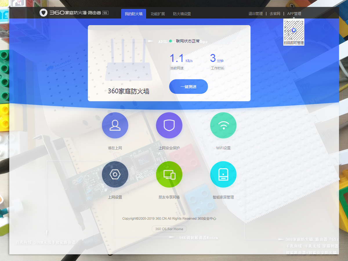
Task: Open the 朋友专享网络 devices icon
Action: click(x=169, y=174)
